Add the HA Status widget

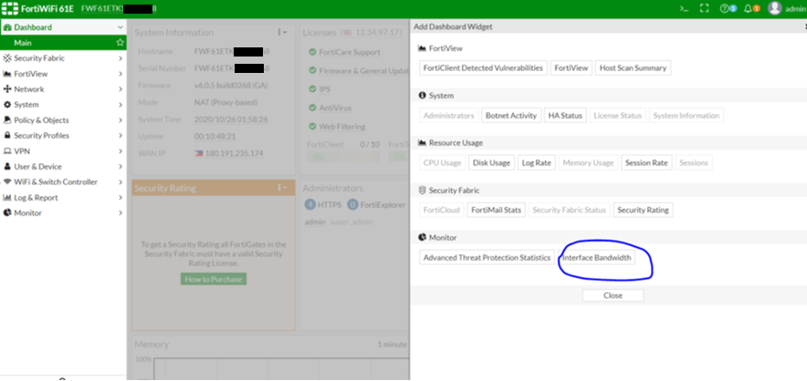point(564,115)
